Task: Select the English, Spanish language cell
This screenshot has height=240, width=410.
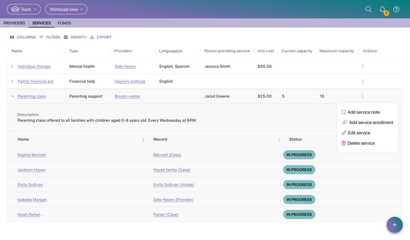Action: tap(175, 66)
